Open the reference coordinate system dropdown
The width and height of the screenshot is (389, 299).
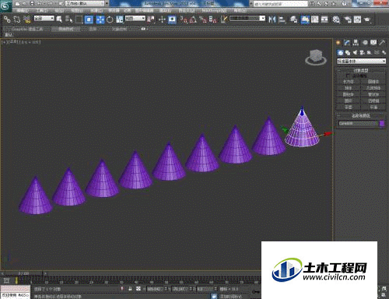[135, 19]
